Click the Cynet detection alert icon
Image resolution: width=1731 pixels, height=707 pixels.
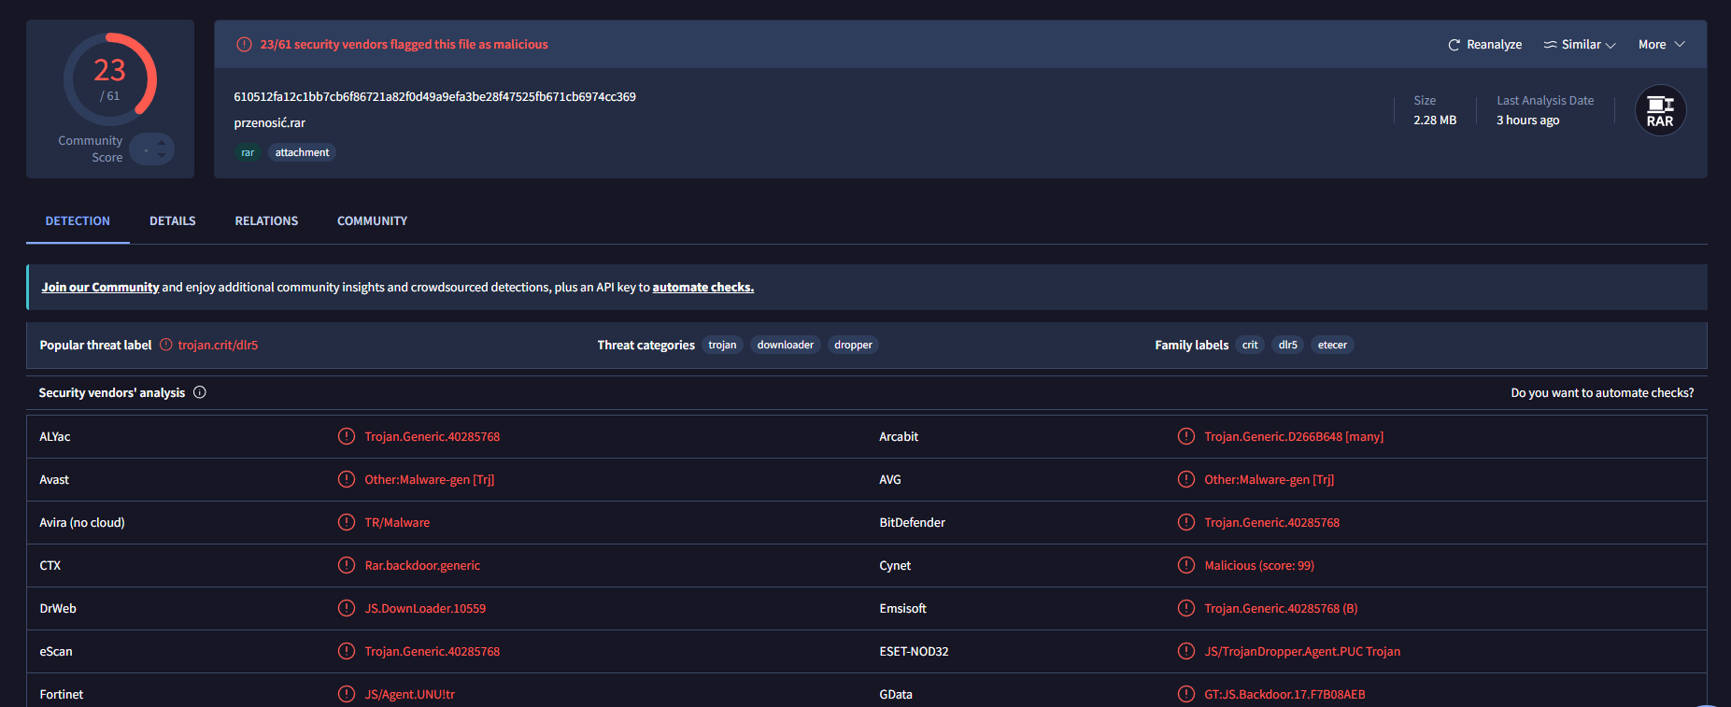[1186, 565]
